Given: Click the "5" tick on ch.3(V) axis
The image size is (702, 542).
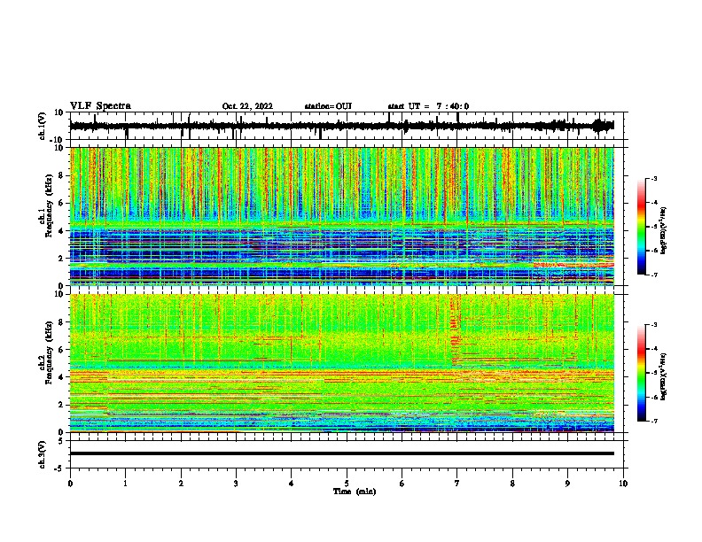Looking at the screenshot, I should [61, 441].
